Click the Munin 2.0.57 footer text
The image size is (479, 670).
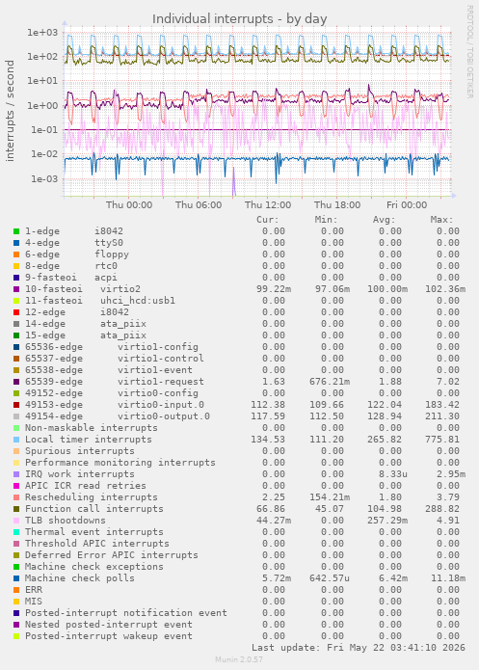tap(239, 659)
